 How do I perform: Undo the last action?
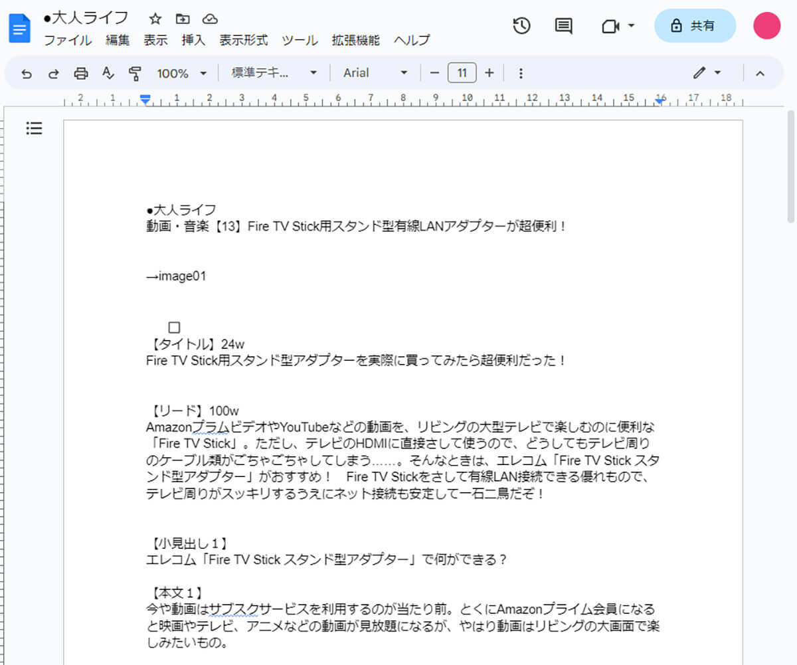[x=27, y=73]
